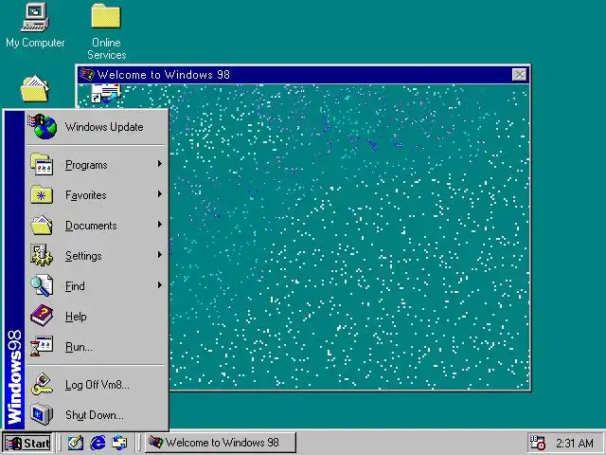The height and width of the screenshot is (455, 606).
Task: Click the Windows Update globe icon
Action: (x=43, y=126)
